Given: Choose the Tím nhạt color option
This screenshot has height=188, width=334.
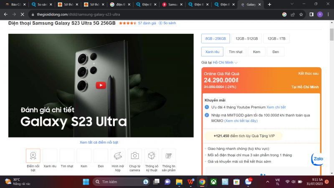Looking at the screenshot, I should (x=235, y=52).
